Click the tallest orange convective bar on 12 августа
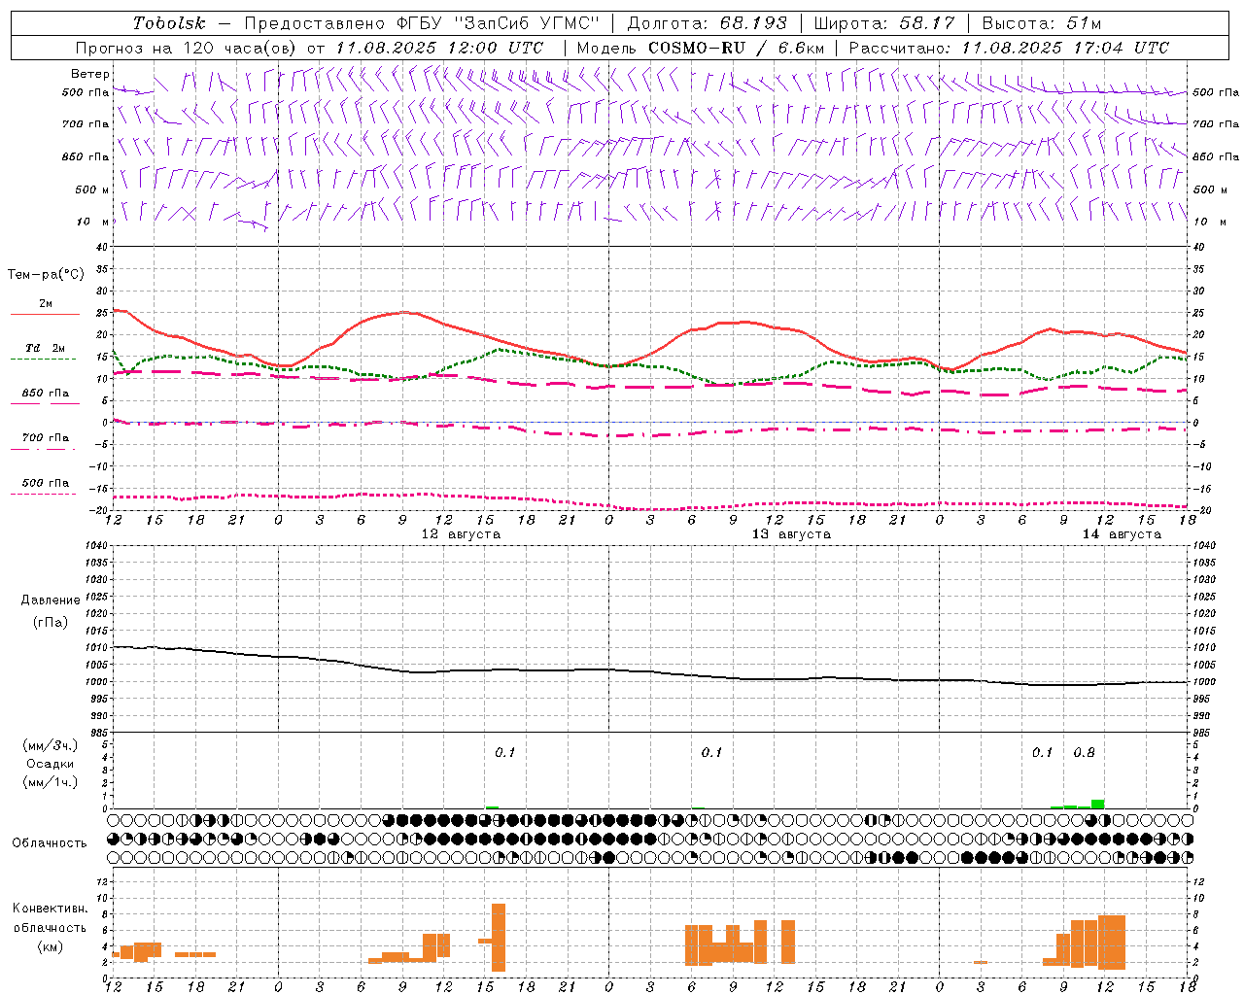 click(x=499, y=938)
